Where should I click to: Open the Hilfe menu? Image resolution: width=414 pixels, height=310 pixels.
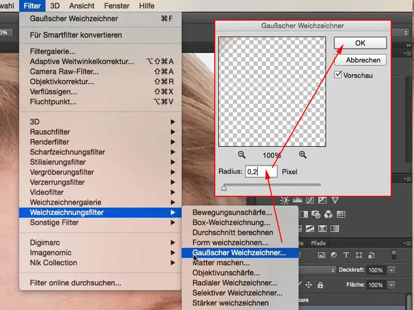coord(147,6)
